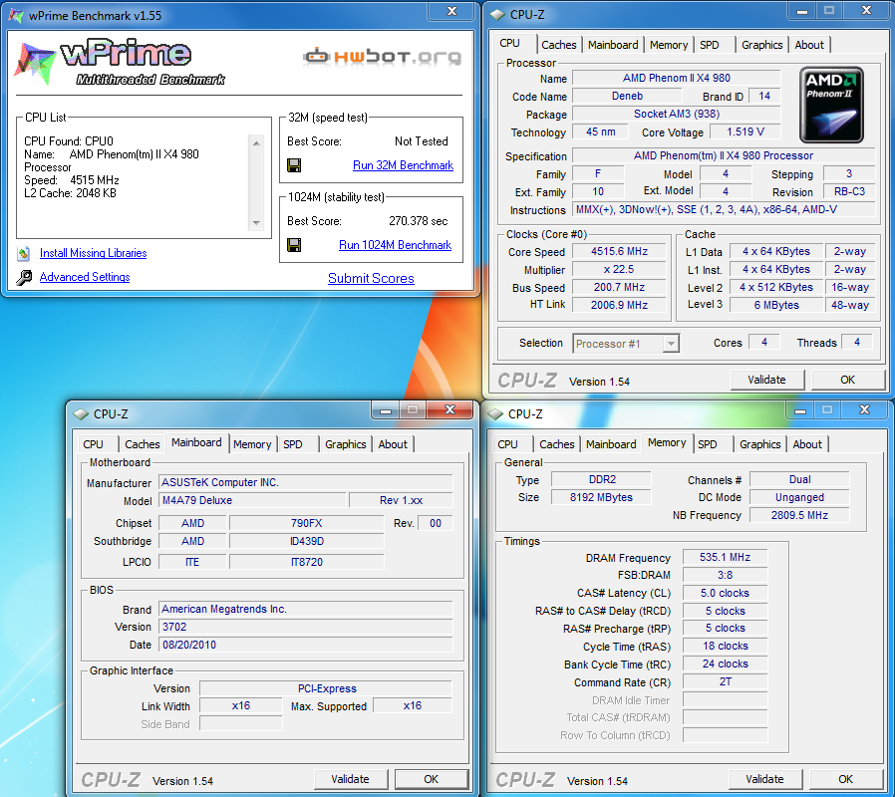This screenshot has width=895, height=797.
Task: Open About tab in the Memory window
Action: [807, 444]
